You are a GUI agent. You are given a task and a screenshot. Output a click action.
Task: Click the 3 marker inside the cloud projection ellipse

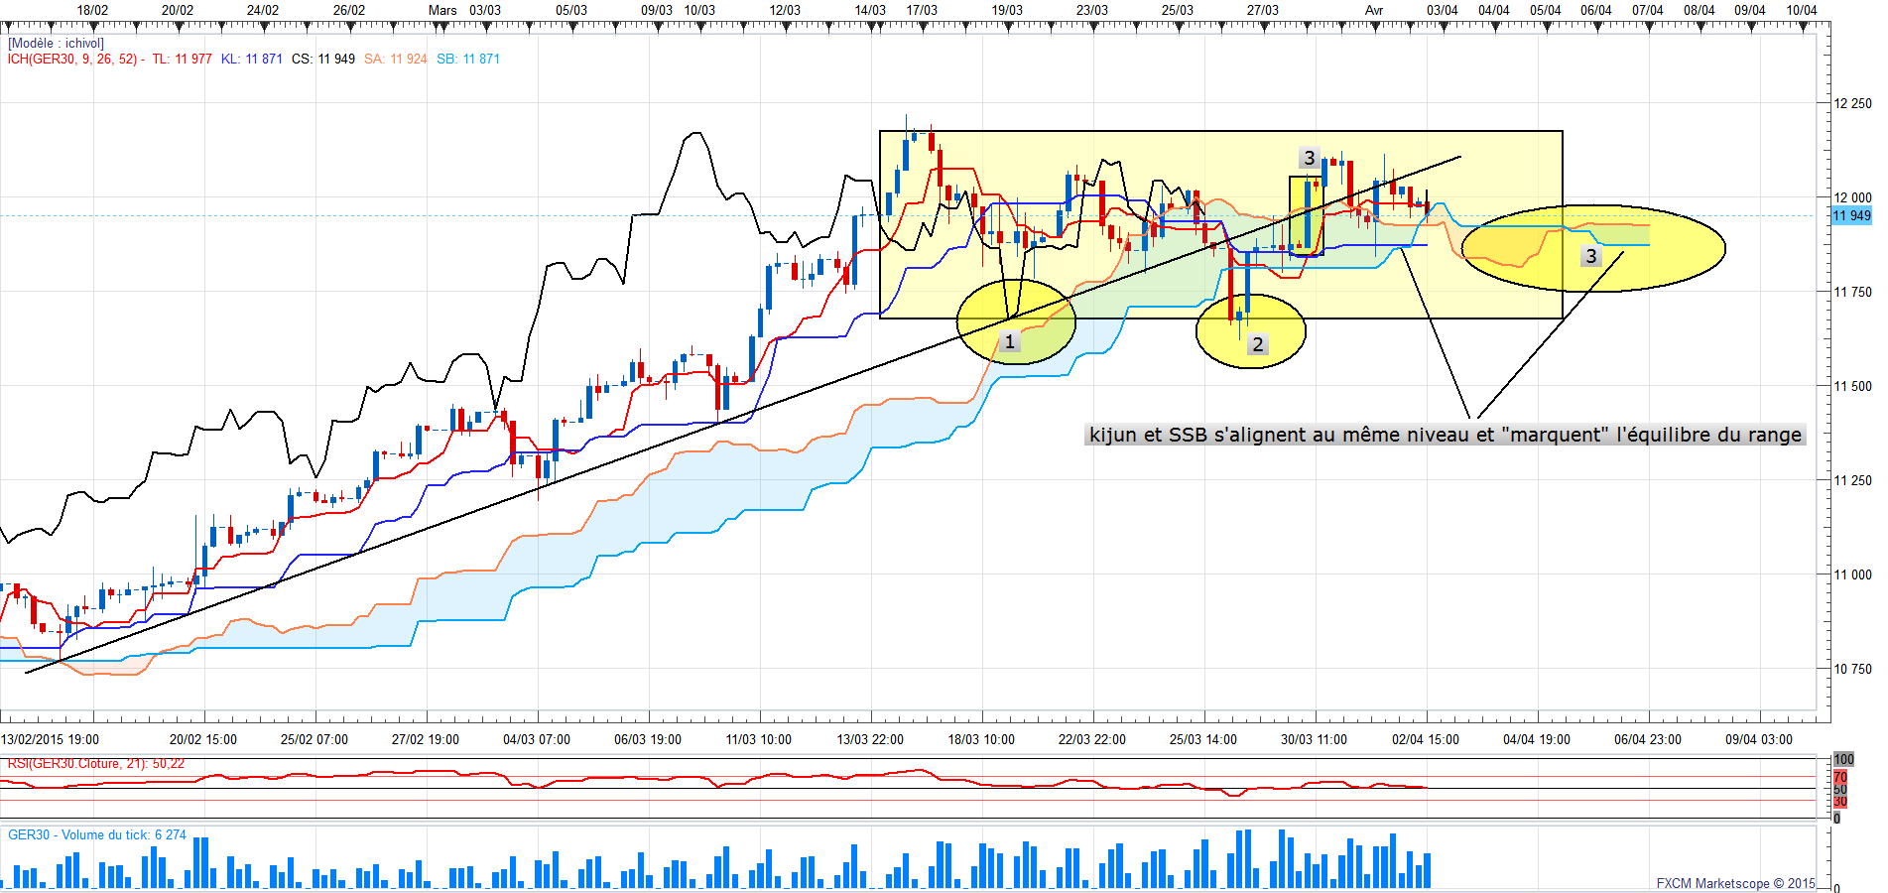[1591, 256]
